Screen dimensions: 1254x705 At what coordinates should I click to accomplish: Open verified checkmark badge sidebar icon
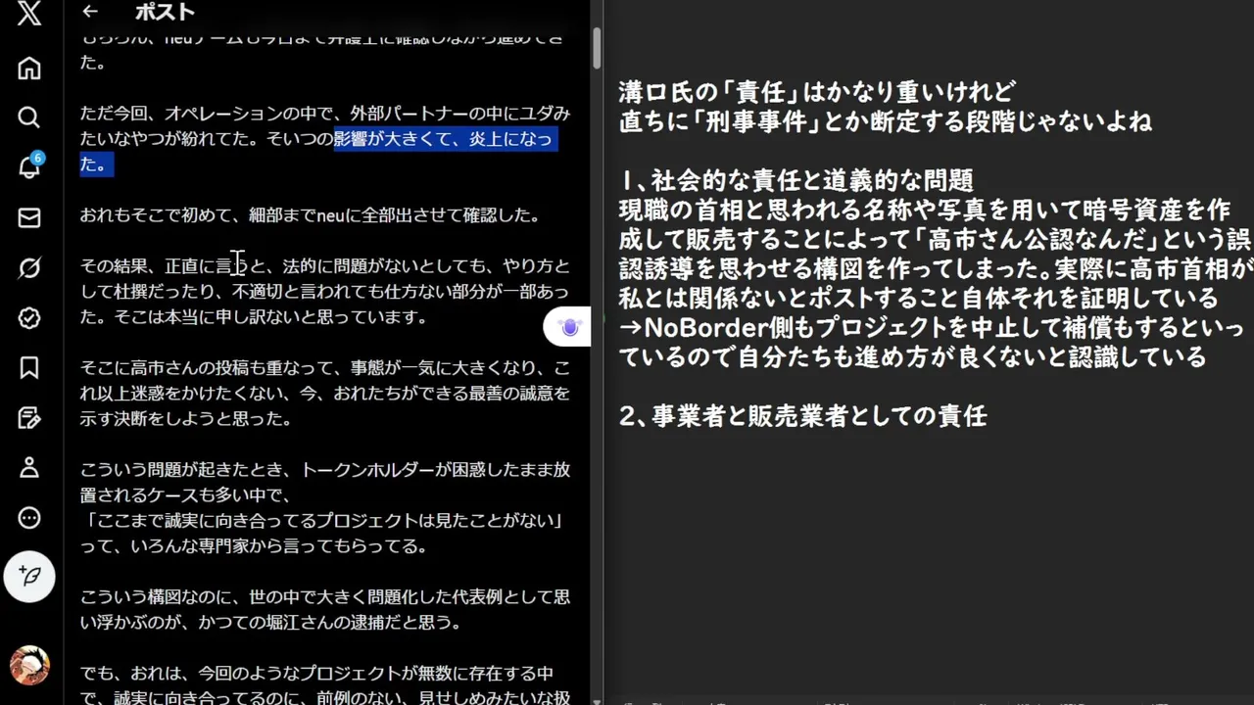pyautogui.click(x=29, y=317)
